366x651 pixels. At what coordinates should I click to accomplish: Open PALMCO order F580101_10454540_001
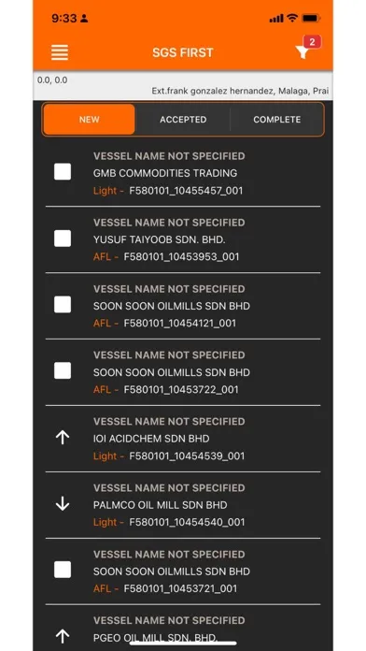[x=183, y=505]
